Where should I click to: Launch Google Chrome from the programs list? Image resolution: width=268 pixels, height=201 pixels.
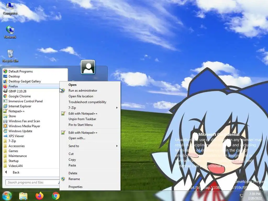pos(19,96)
